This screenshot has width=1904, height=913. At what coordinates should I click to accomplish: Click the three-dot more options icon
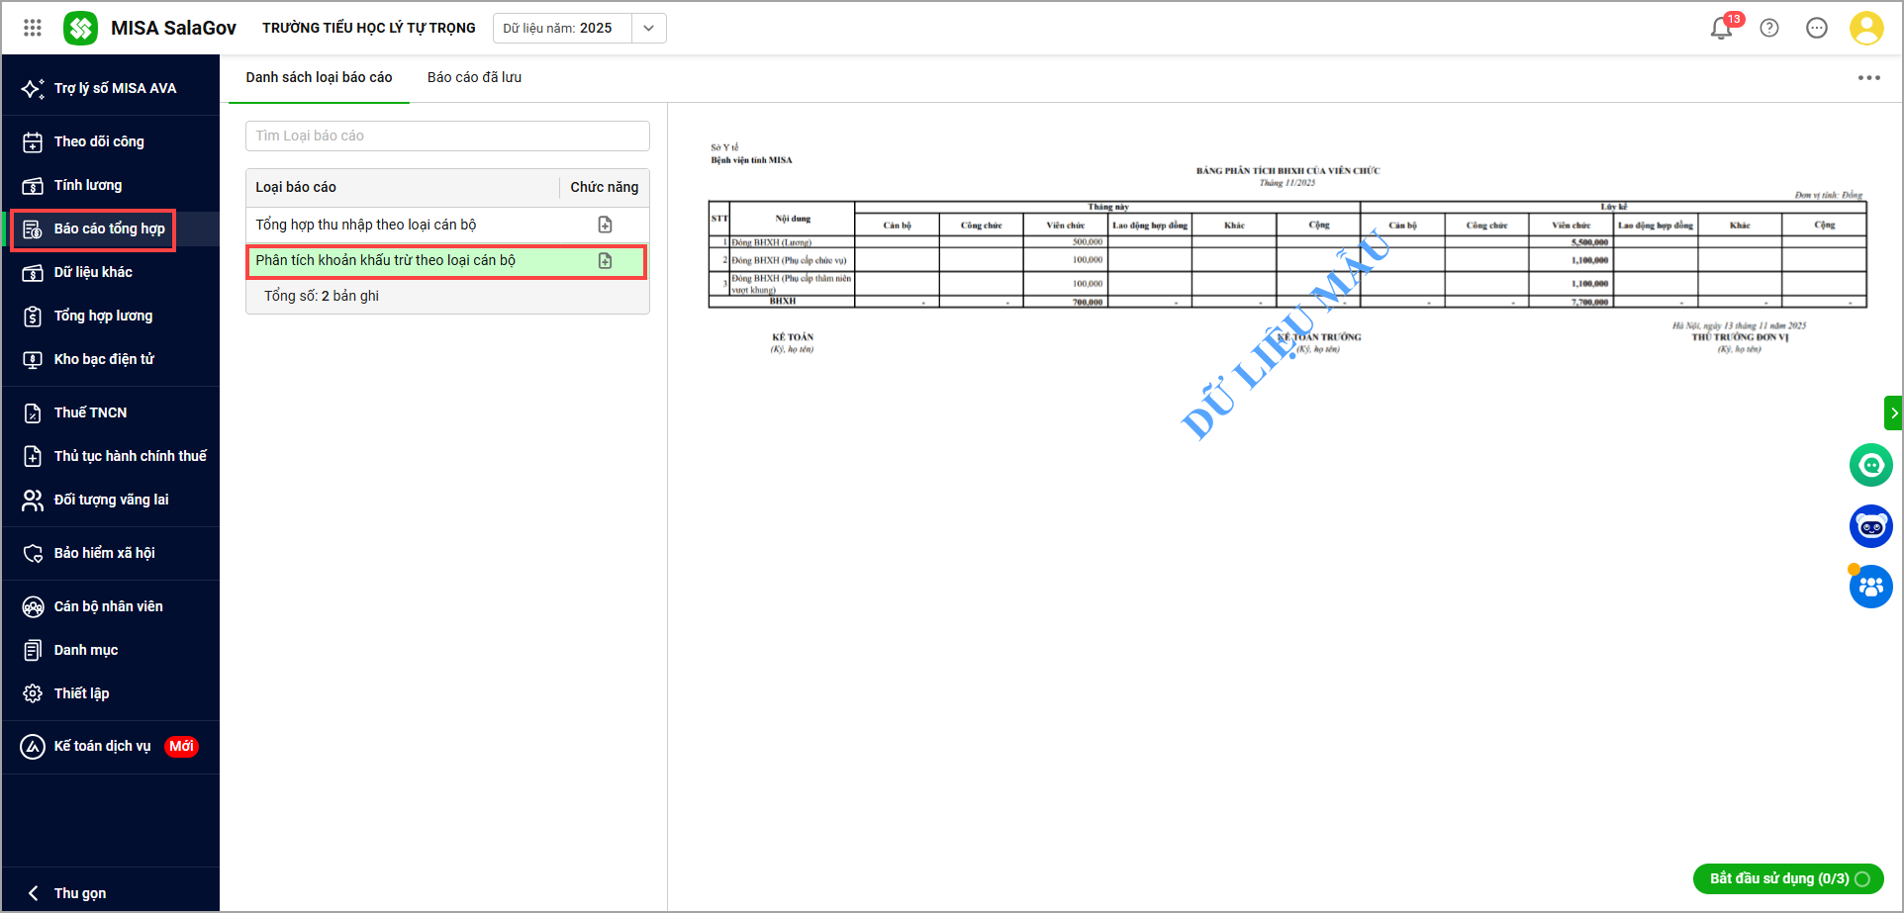[1868, 78]
